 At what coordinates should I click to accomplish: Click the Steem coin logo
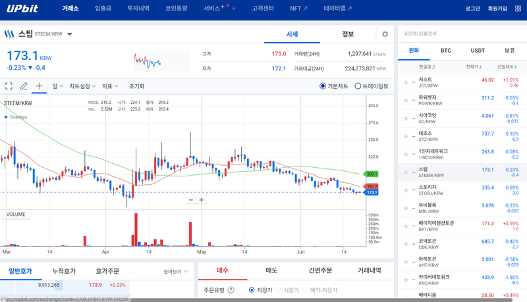click(x=9, y=34)
